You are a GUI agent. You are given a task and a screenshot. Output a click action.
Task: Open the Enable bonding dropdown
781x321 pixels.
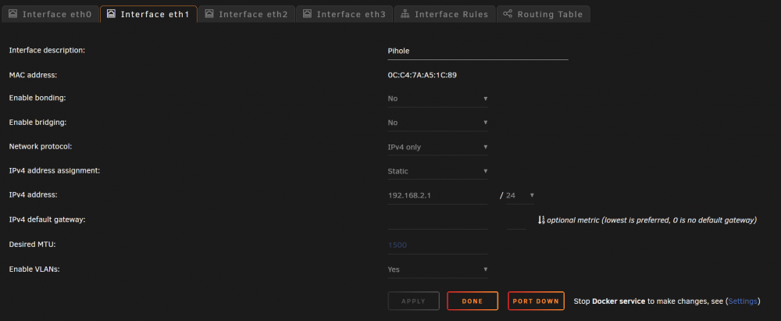(x=437, y=98)
